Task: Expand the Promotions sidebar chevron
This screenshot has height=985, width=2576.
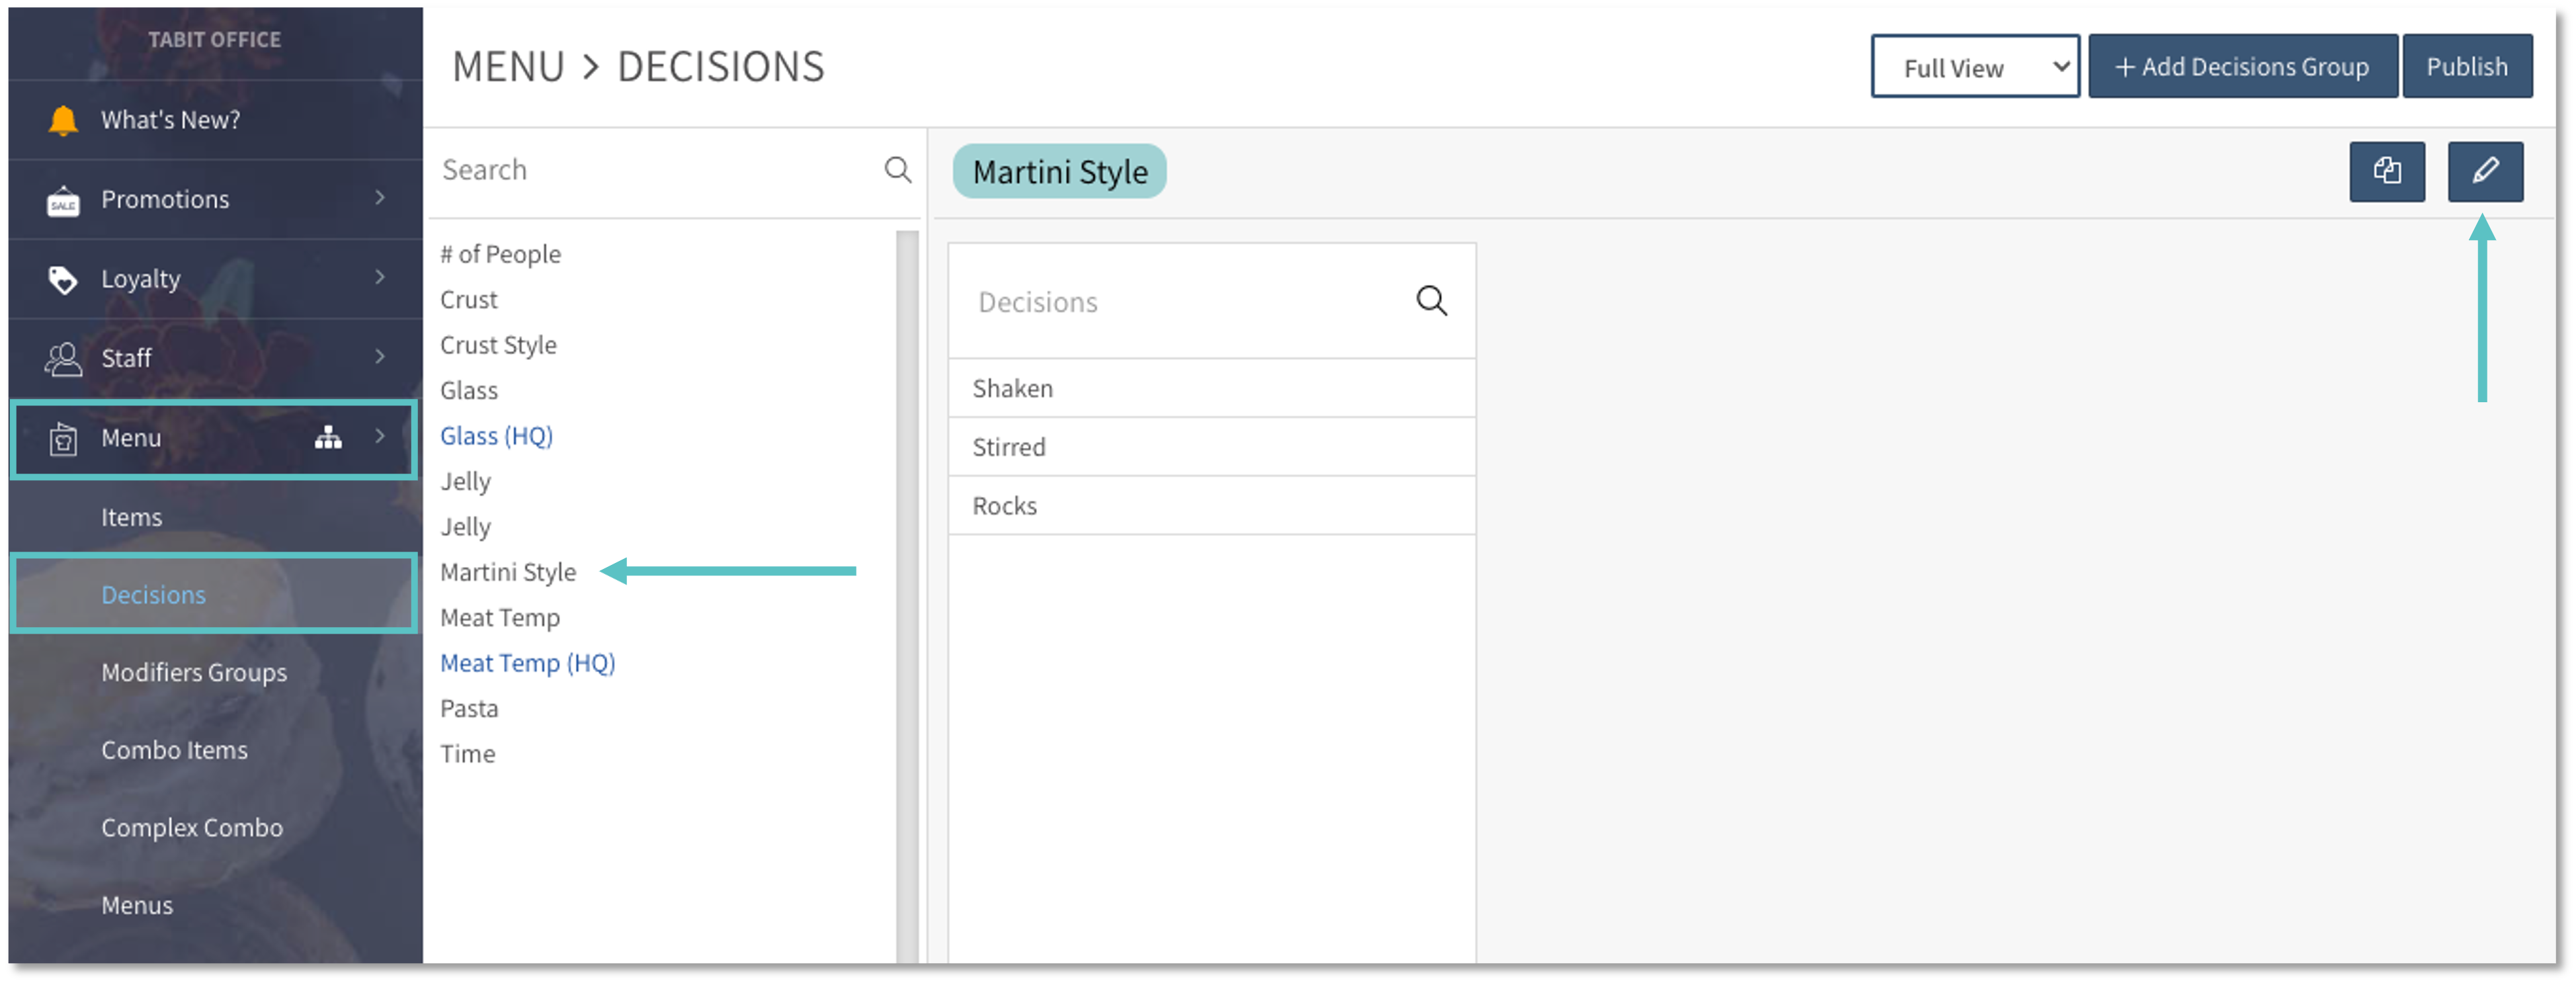Action: pyautogui.click(x=380, y=198)
